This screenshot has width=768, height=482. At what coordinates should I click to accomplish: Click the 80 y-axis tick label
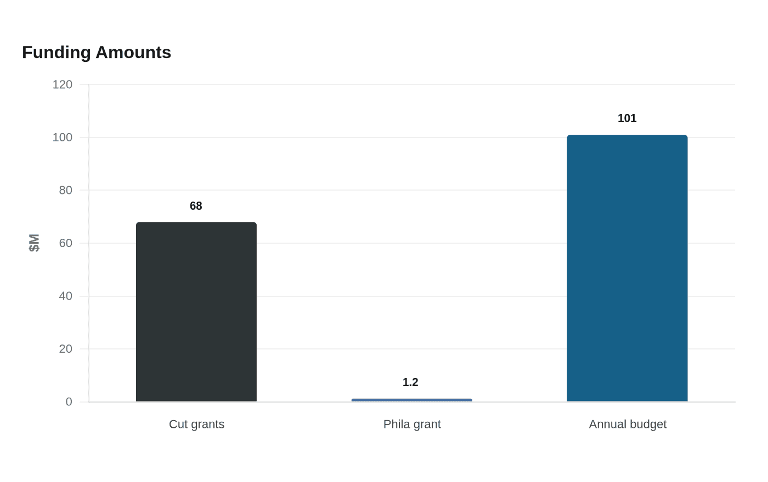[x=66, y=190]
